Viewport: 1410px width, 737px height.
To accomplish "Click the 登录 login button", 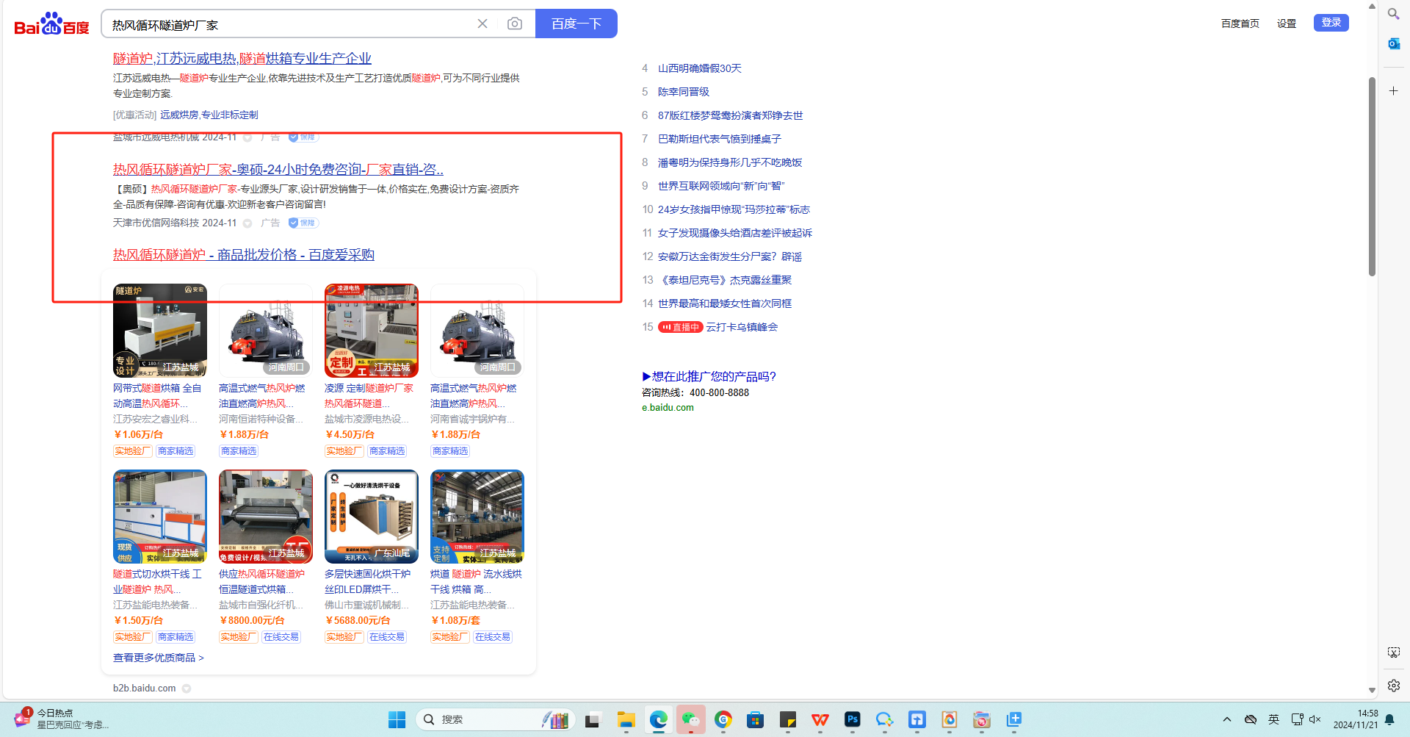I will coord(1331,23).
